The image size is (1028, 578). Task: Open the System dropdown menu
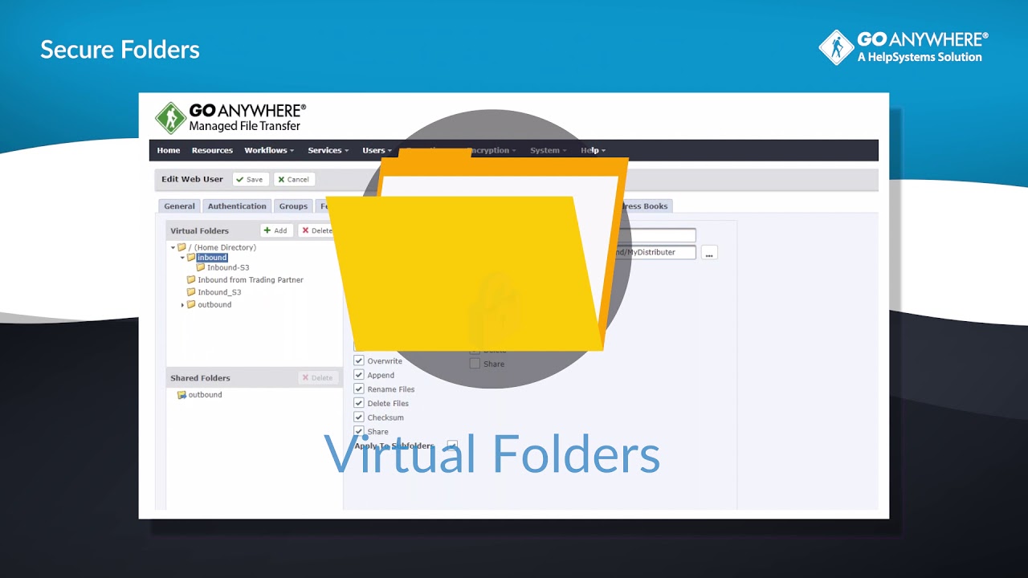tap(548, 150)
